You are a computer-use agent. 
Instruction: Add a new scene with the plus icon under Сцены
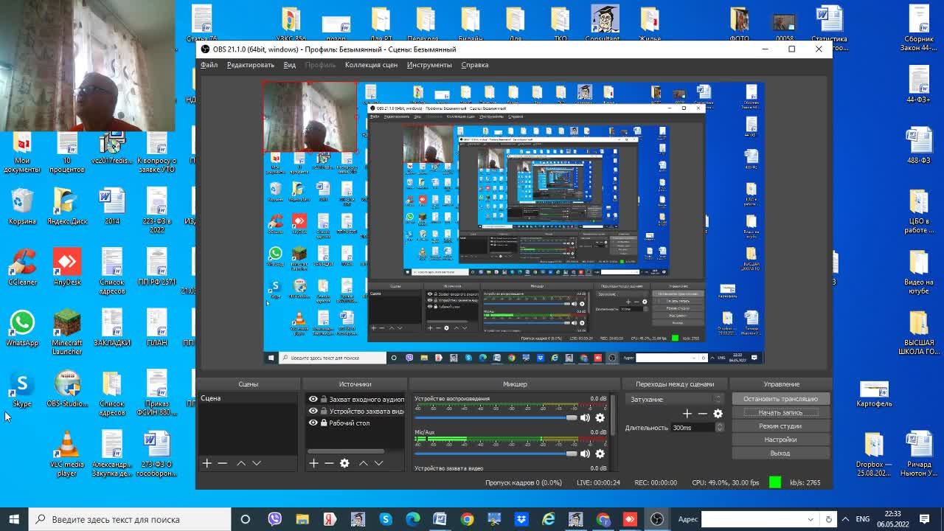pos(207,463)
